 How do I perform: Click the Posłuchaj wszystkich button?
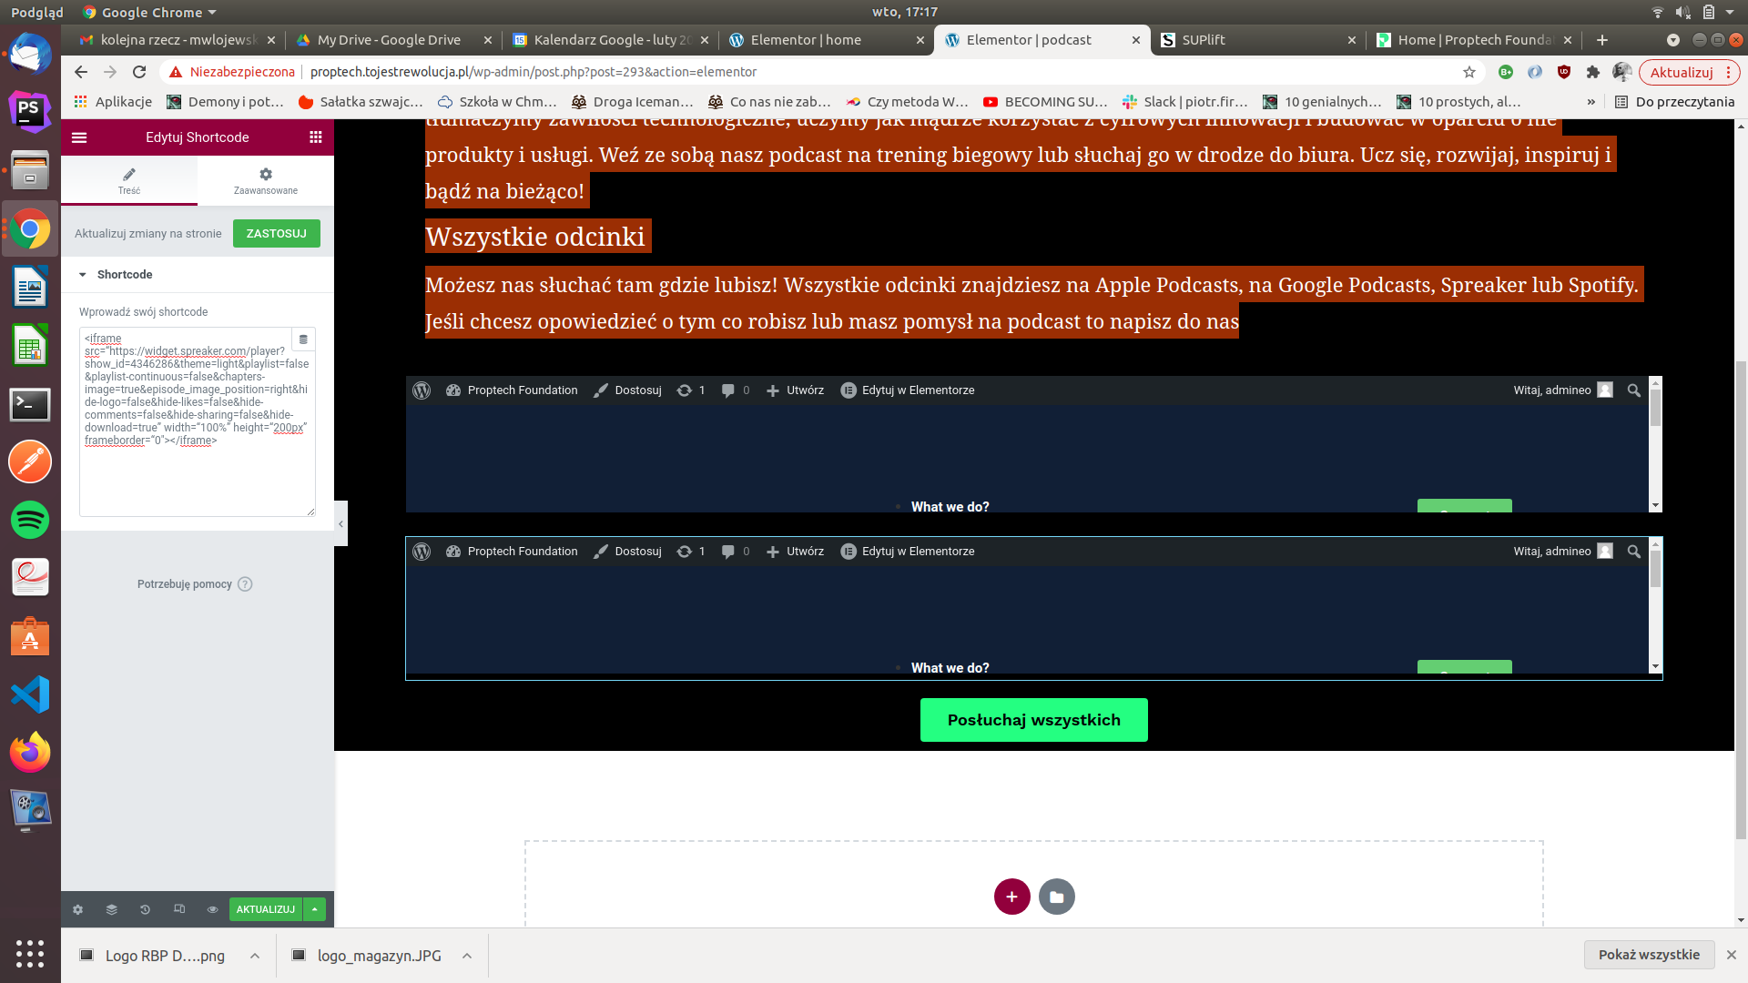point(1033,719)
